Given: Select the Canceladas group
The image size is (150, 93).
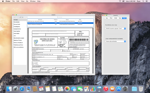Looking at the screenshot, I should coord(20,22).
